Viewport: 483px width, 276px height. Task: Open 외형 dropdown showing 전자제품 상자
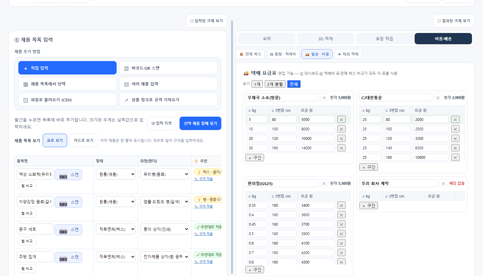click(x=165, y=257)
